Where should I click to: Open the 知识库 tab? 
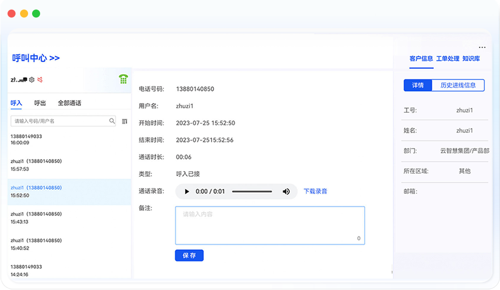pos(471,59)
